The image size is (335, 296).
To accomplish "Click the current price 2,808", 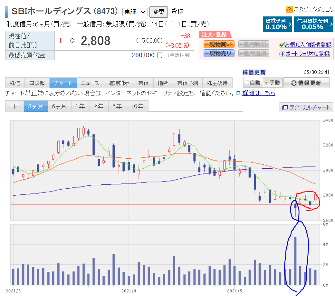I will [x=95, y=41].
